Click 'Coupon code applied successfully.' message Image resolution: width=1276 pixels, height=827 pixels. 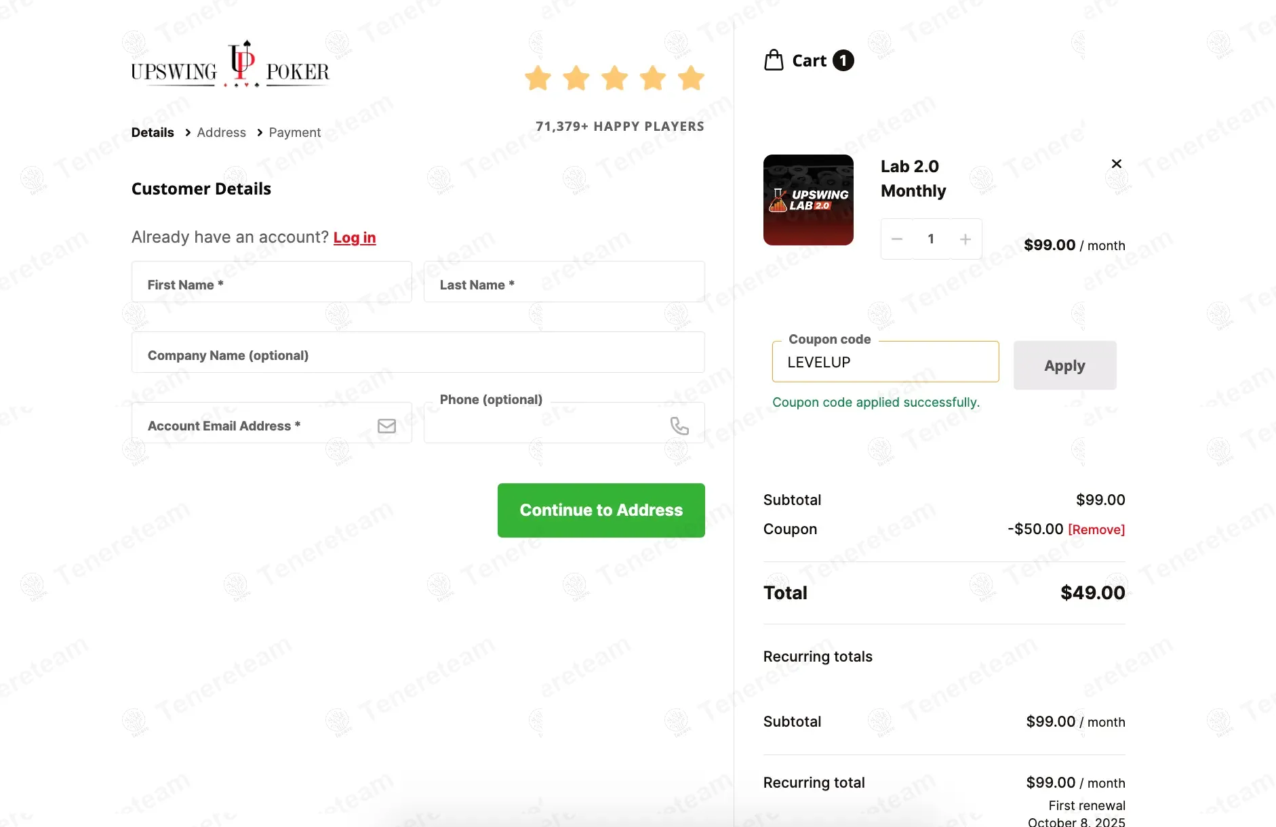876,402
